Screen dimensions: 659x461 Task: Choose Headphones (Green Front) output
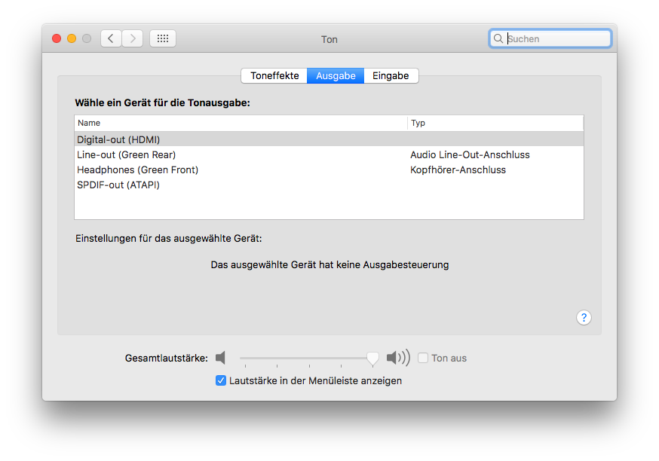(329, 169)
